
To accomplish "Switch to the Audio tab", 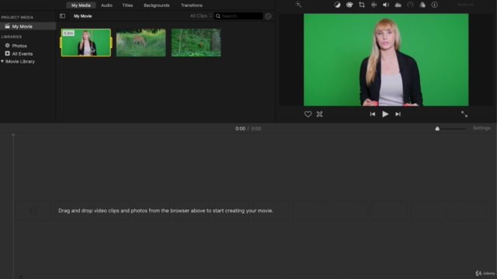I will tap(106, 5).
